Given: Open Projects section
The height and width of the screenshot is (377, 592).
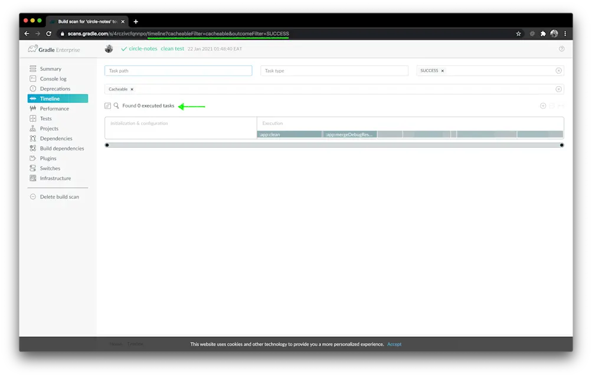Looking at the screenshot, I should [x=49, y=128].
